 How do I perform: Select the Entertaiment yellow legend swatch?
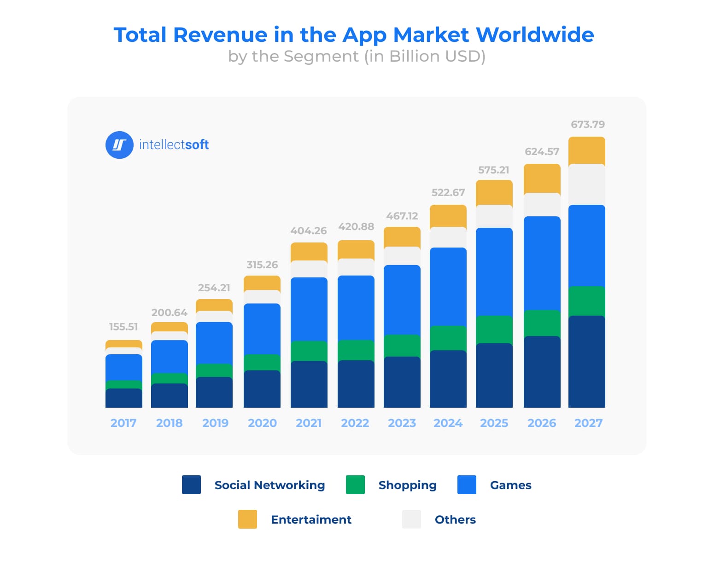point(248,519)
